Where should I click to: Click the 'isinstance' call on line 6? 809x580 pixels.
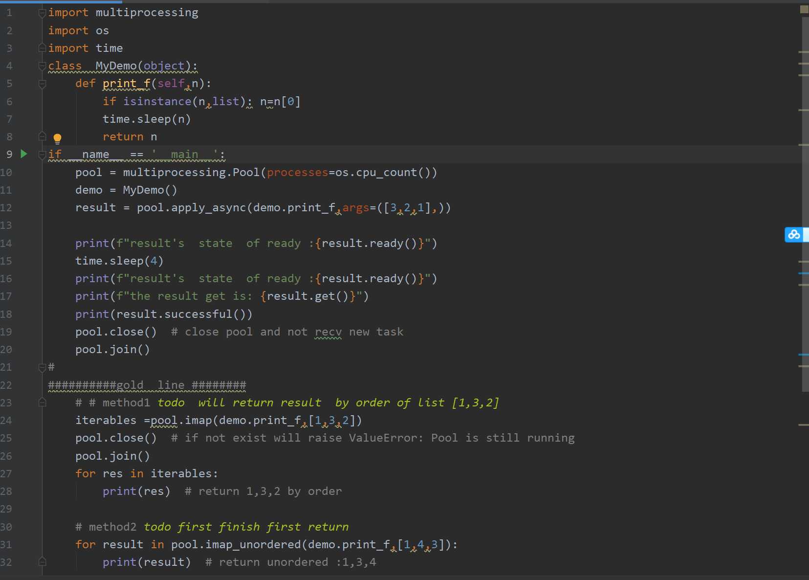[x=157, y=101]
